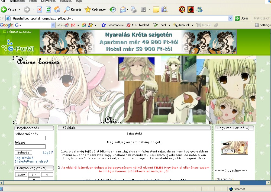Click the Kréta vacation banner ad
271x192 pixels.
[x=138, y=42]
